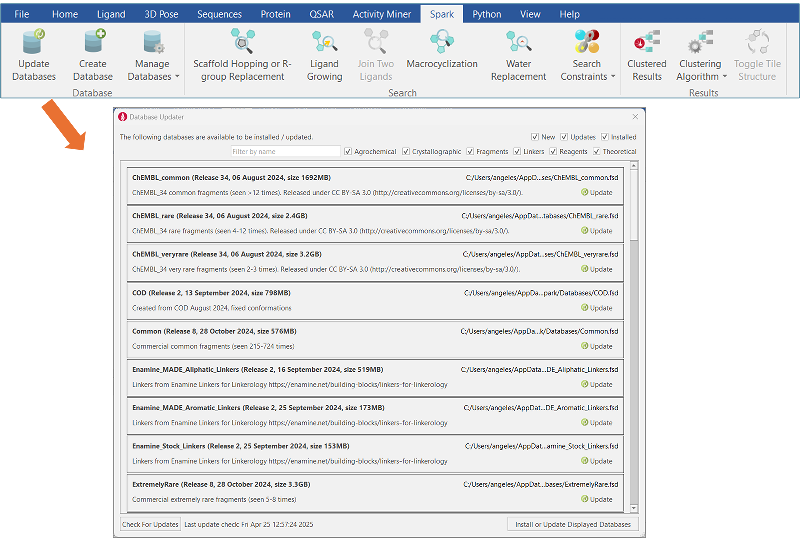Click the update icon for ChEMBL_rare
The width and height of the screenshot is (801, 547).
584,231
